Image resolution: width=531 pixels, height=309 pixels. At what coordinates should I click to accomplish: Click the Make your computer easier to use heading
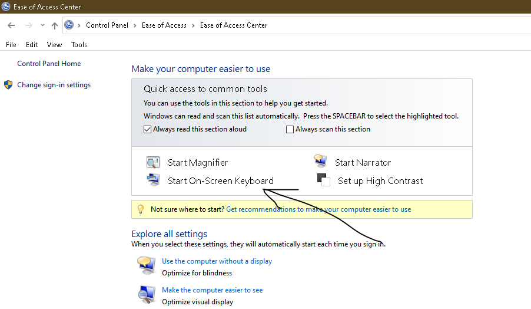(x=201, y=69)
